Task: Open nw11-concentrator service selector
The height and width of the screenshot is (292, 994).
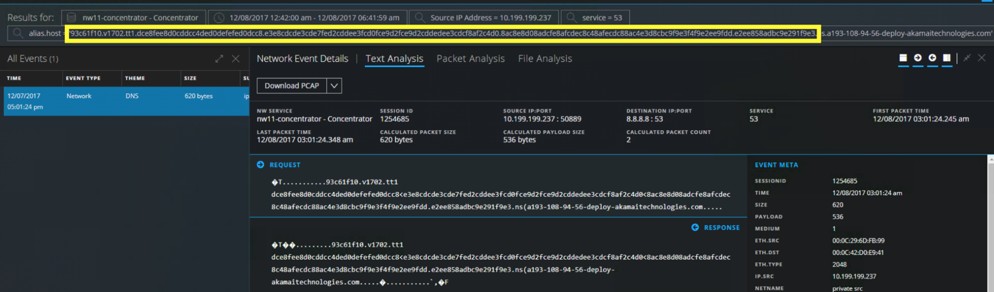Action: click(x=134, y=18)
